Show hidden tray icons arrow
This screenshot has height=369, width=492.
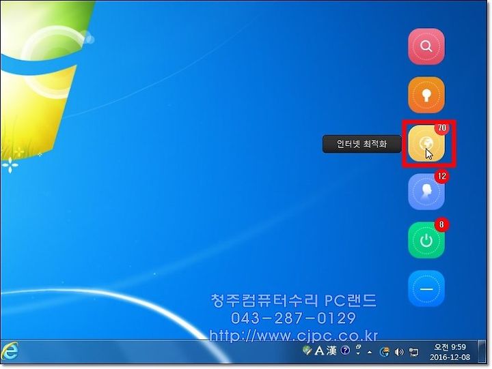pos(370,352)
